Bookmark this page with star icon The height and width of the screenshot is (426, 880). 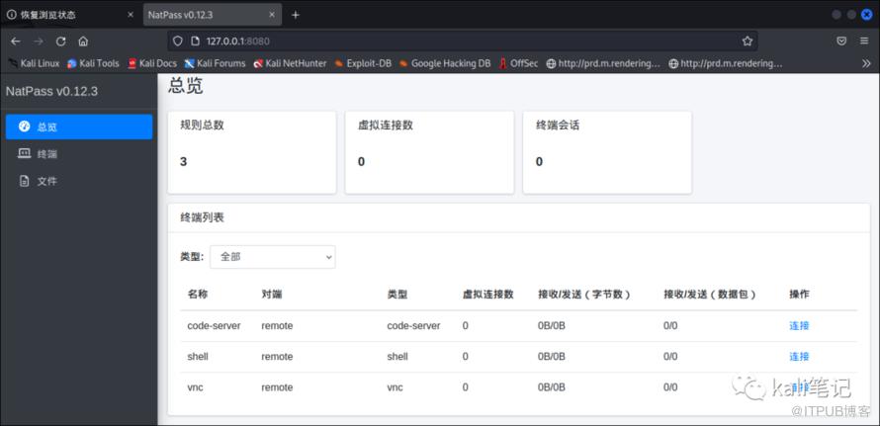tap(748, 42)
